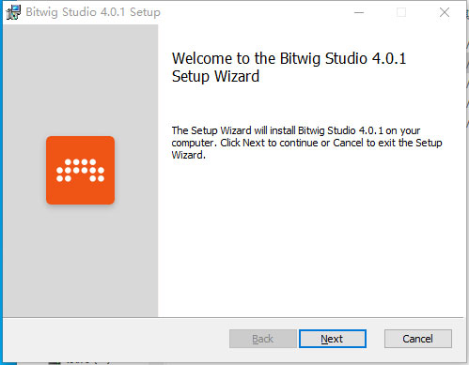Click the word "Wizard." ending the description

coord(189,155)
